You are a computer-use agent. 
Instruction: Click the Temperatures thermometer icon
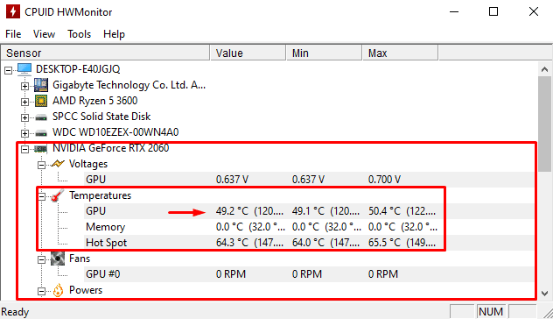58,195
